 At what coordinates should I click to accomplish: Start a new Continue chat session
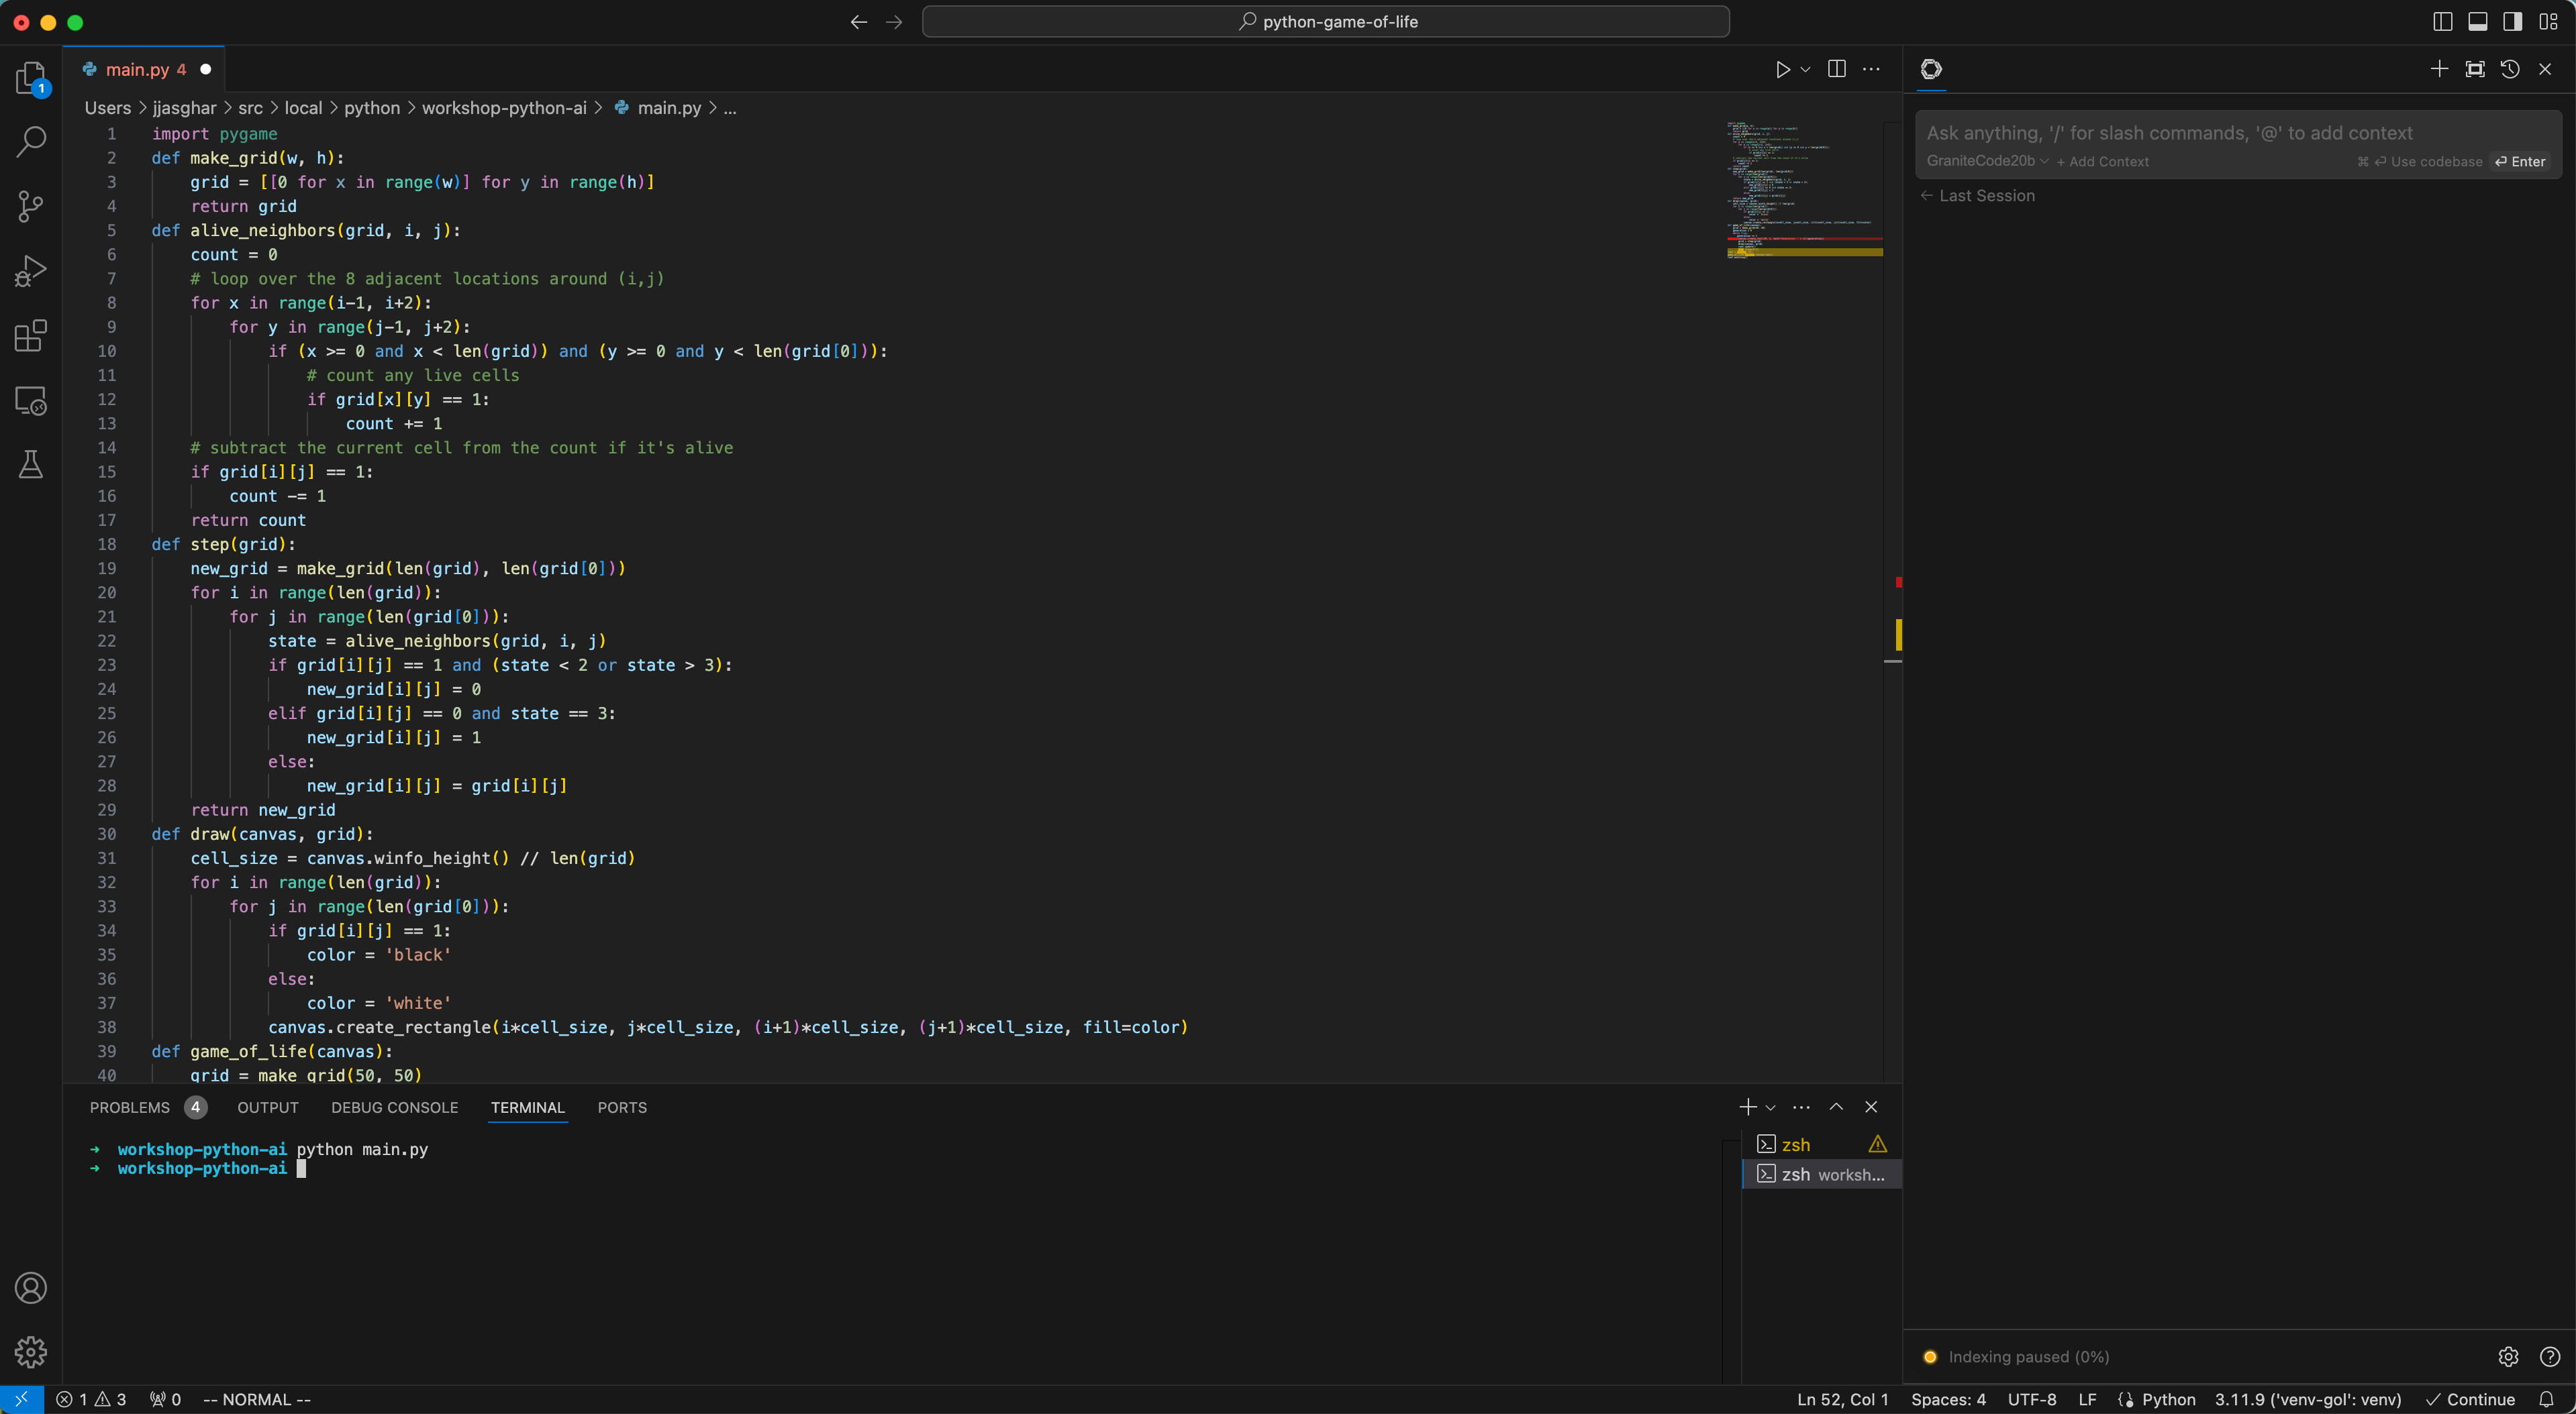click(x=2439, y=69)
